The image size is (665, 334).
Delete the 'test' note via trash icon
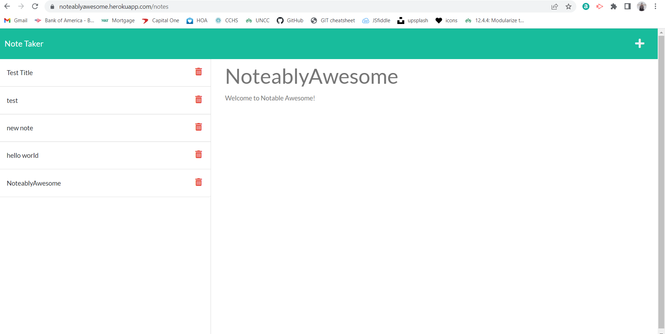click(198, 99)
